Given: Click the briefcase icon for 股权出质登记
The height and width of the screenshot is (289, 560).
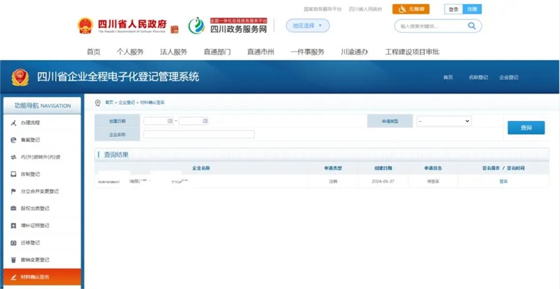Looking at the screenshot, I should [x=13, y=209].
